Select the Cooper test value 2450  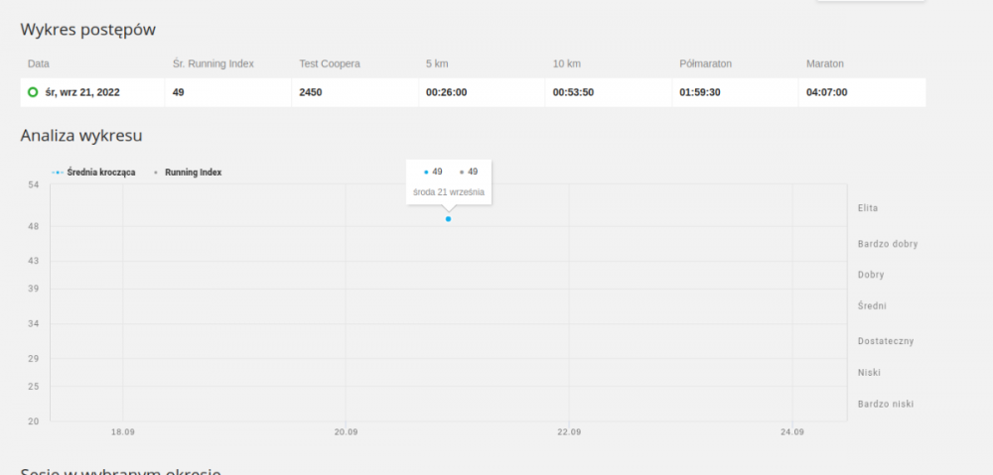(310, 92)
